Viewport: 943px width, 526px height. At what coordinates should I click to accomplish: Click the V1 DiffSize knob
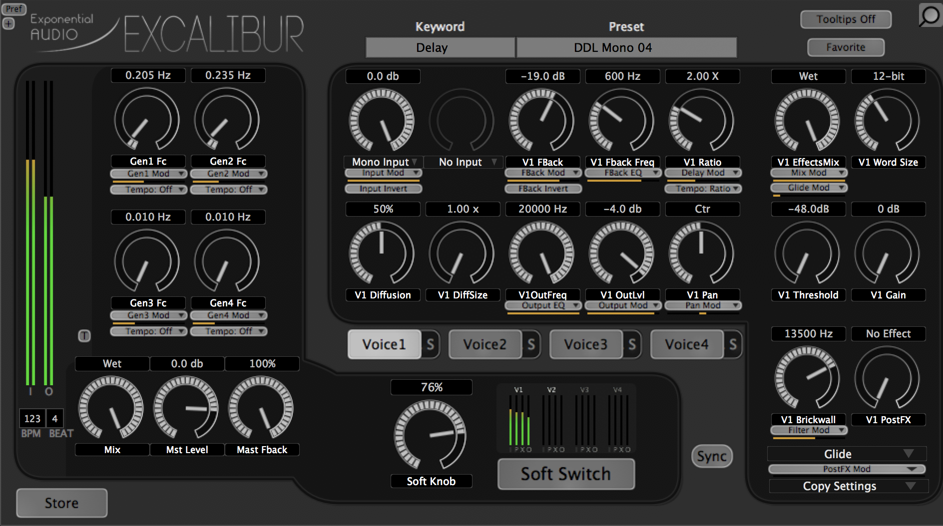tap(462, 253)
